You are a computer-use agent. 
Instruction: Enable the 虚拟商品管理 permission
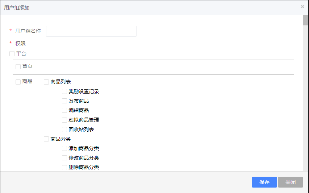(x=64, y=120)
